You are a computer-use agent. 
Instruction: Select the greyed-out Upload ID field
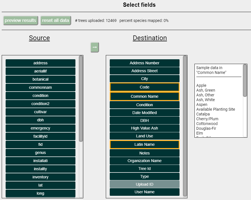[144, 184]
